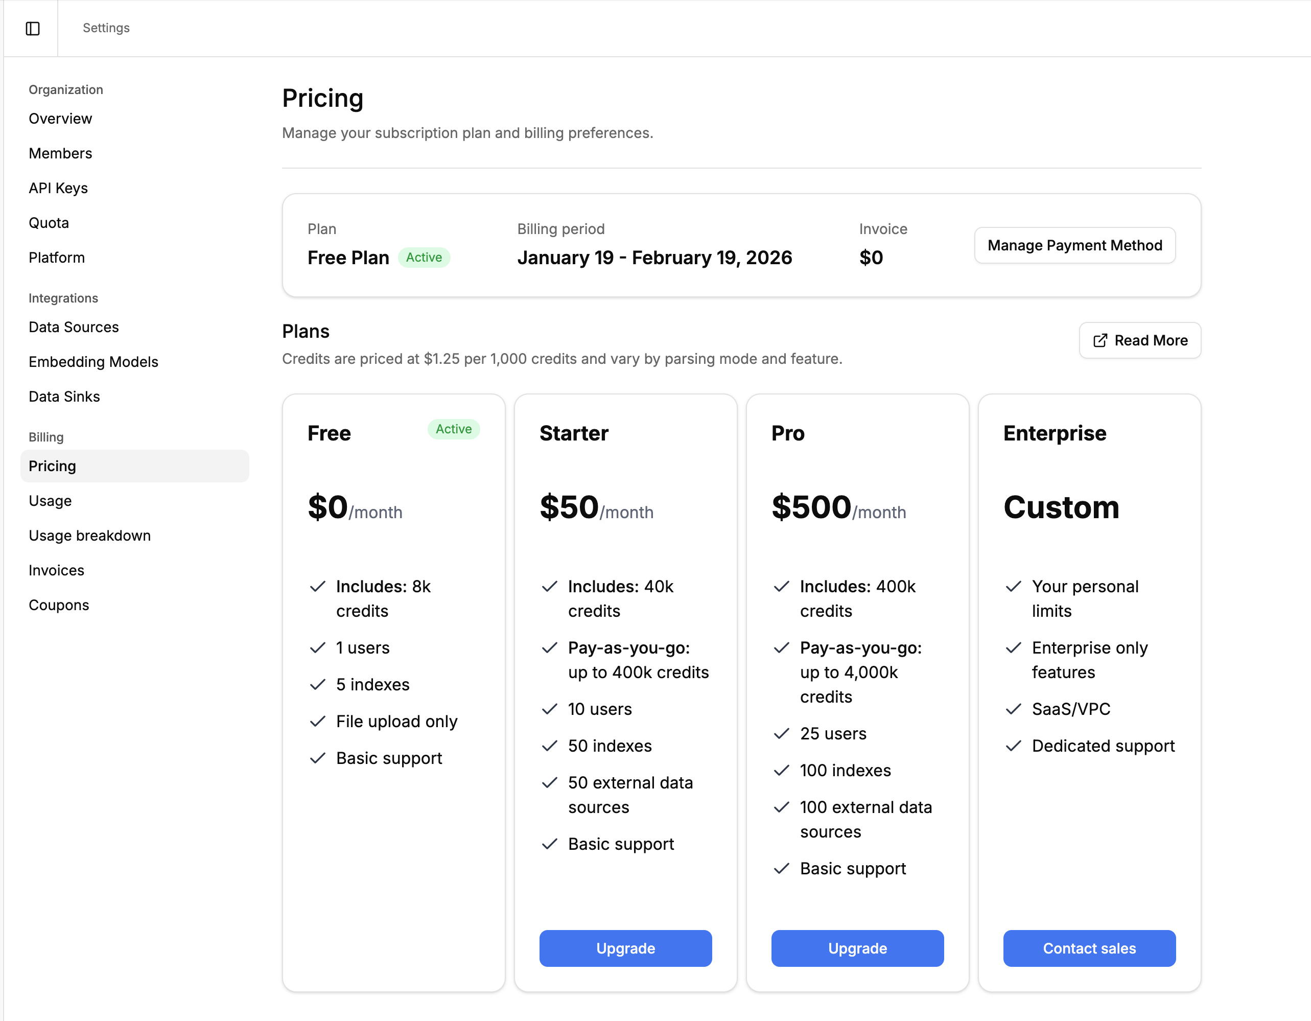Toggle the sidebar panel icon
The image size is (1311, 1021).
pos(32,28)
